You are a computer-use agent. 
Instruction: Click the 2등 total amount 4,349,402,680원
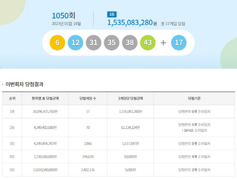[45, 128]
